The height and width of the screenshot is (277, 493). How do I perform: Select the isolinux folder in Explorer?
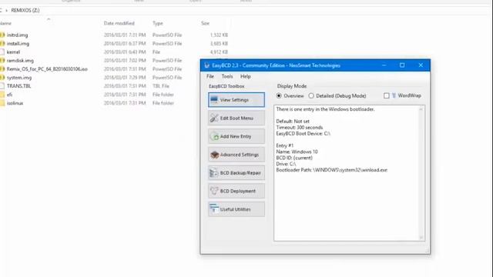pyautogui.click(x=15, y=102)
